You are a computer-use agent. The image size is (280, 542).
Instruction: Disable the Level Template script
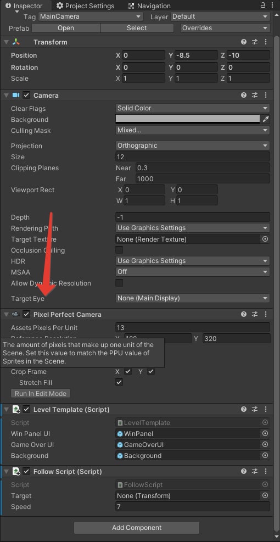[26, 410]
